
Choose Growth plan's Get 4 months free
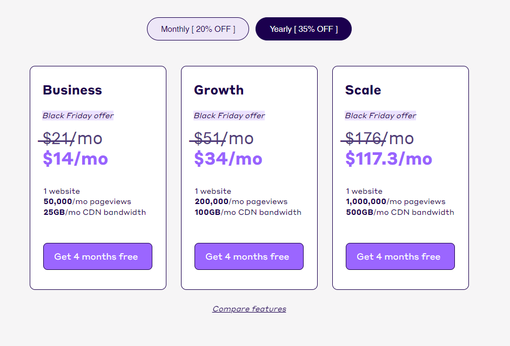tap(249, 256)
